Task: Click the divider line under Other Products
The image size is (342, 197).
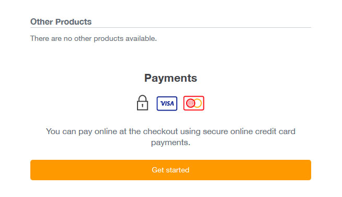Action: pos(170,28)
